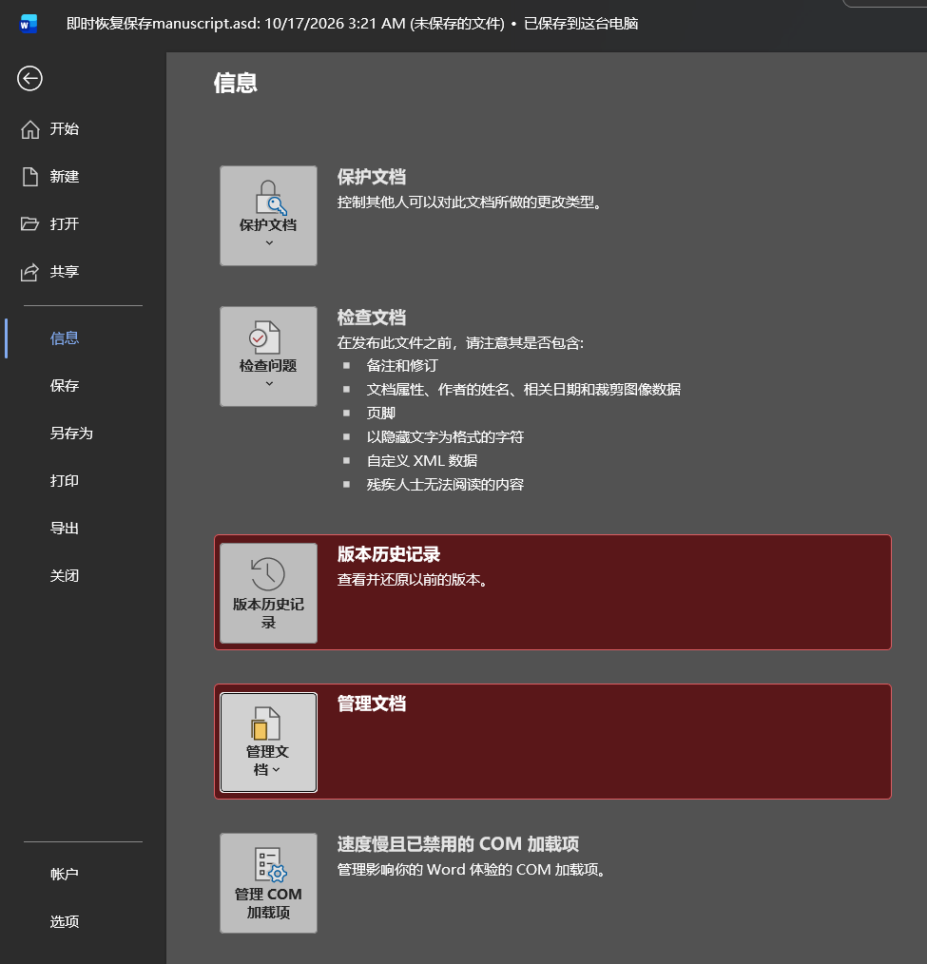The image size is (927, 964).
Task: Click the 速度慢且已禁用的 COM 加载项 heading
Action: [x=458, y=844]
